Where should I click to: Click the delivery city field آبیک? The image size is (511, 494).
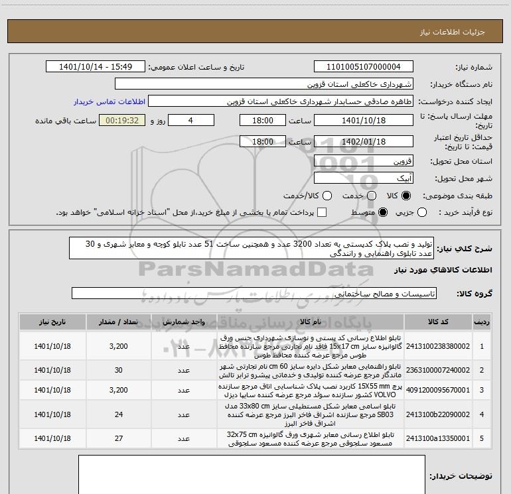(x=364, y=178)
